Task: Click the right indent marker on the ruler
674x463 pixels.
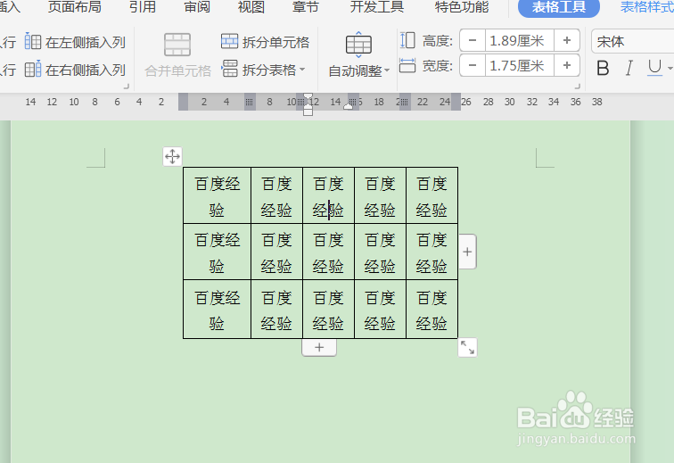Action: (x=349, y=106)
